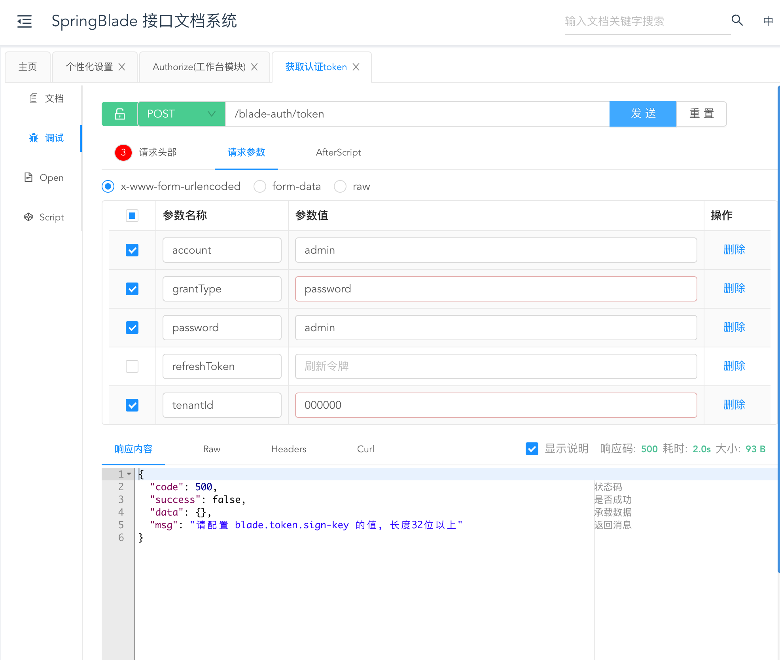
Task: Delete the tenantId parameter row
Action: [x=734, y=405]
